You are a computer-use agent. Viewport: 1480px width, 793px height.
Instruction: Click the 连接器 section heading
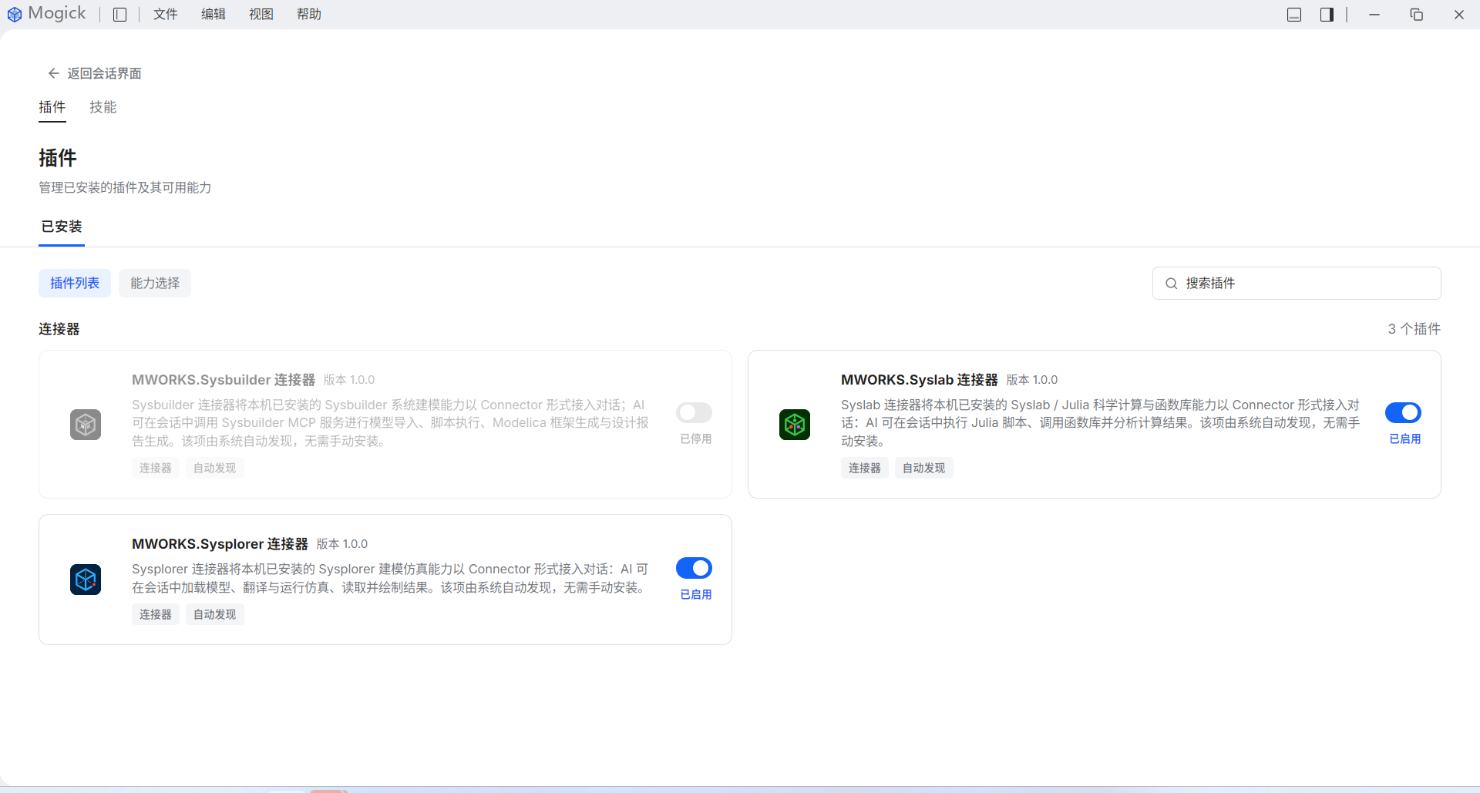59,329
